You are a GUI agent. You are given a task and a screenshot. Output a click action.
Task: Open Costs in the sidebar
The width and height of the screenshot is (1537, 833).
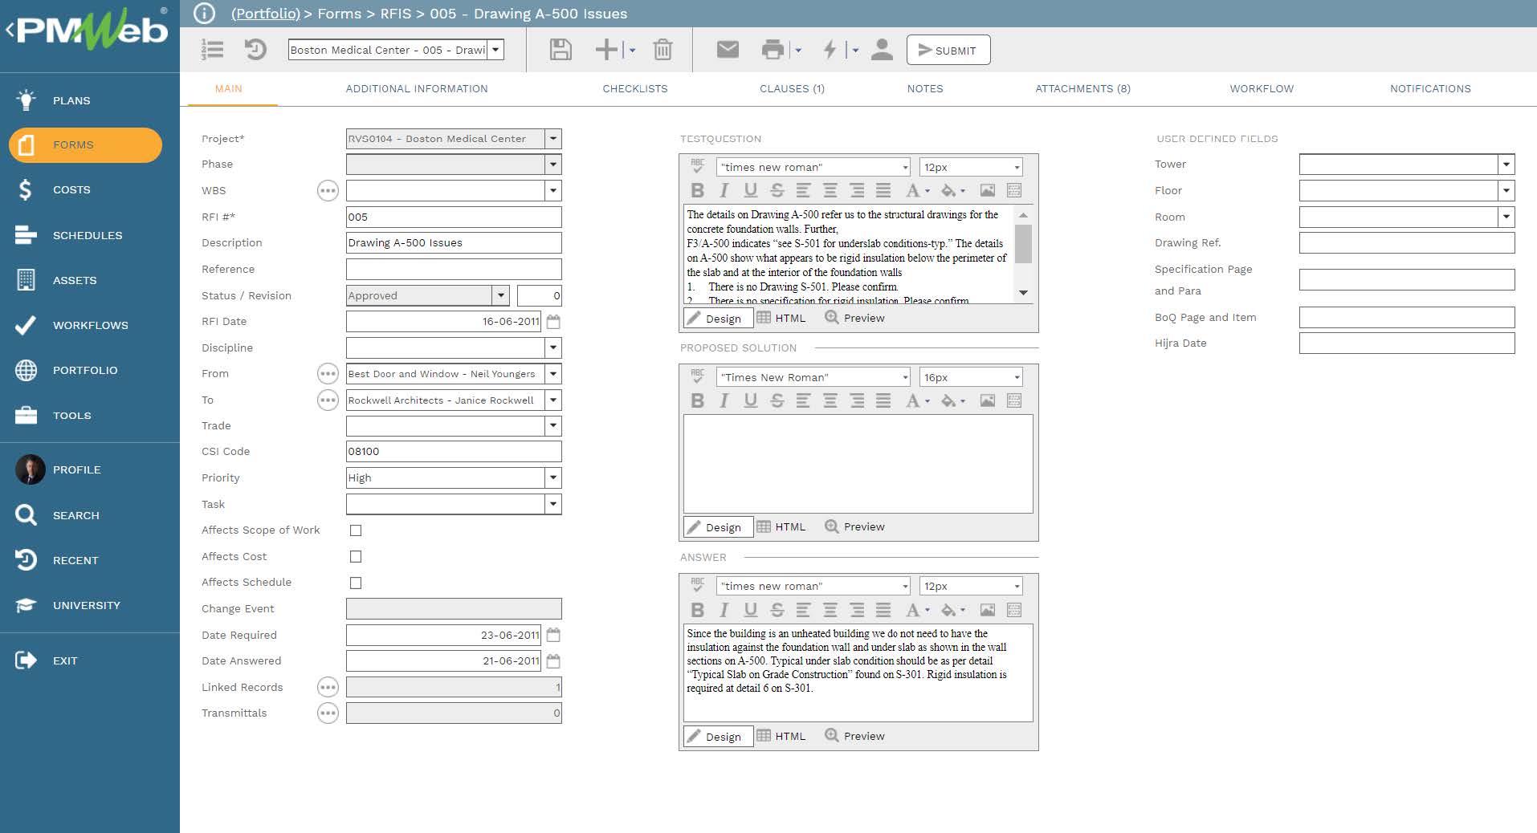click(71, 190)
